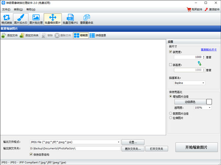Click the white edge color swatch
The image size is (221, 165).
point(209,102)
